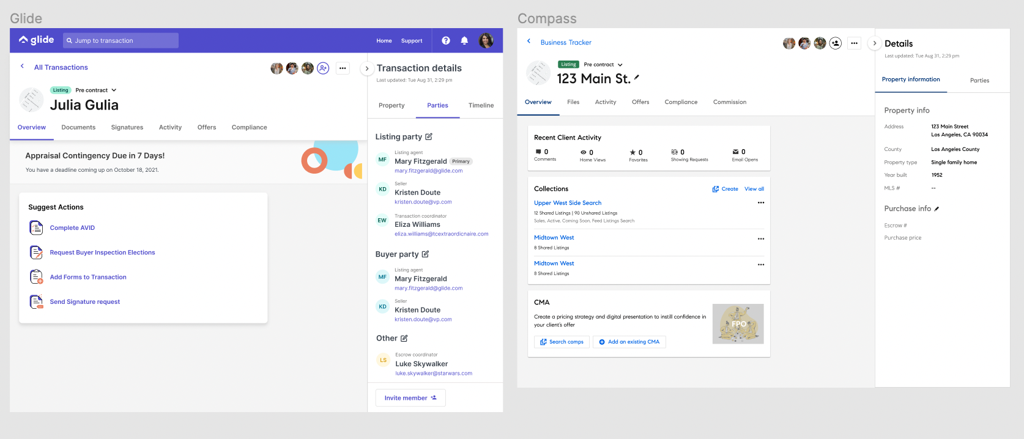Open the user profile avatar in Glide header

pos(486,40)
